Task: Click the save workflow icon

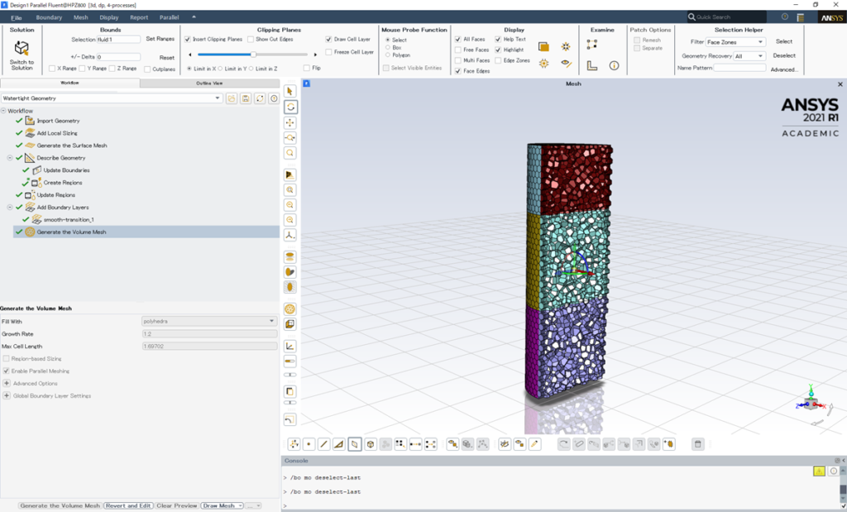Action: click(x=246, y=98)
